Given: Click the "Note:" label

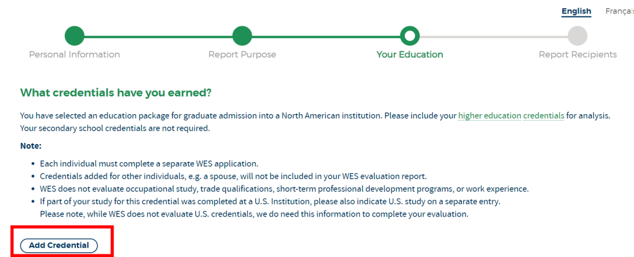Looking at the screenshot, I should [x=31, y=146].
